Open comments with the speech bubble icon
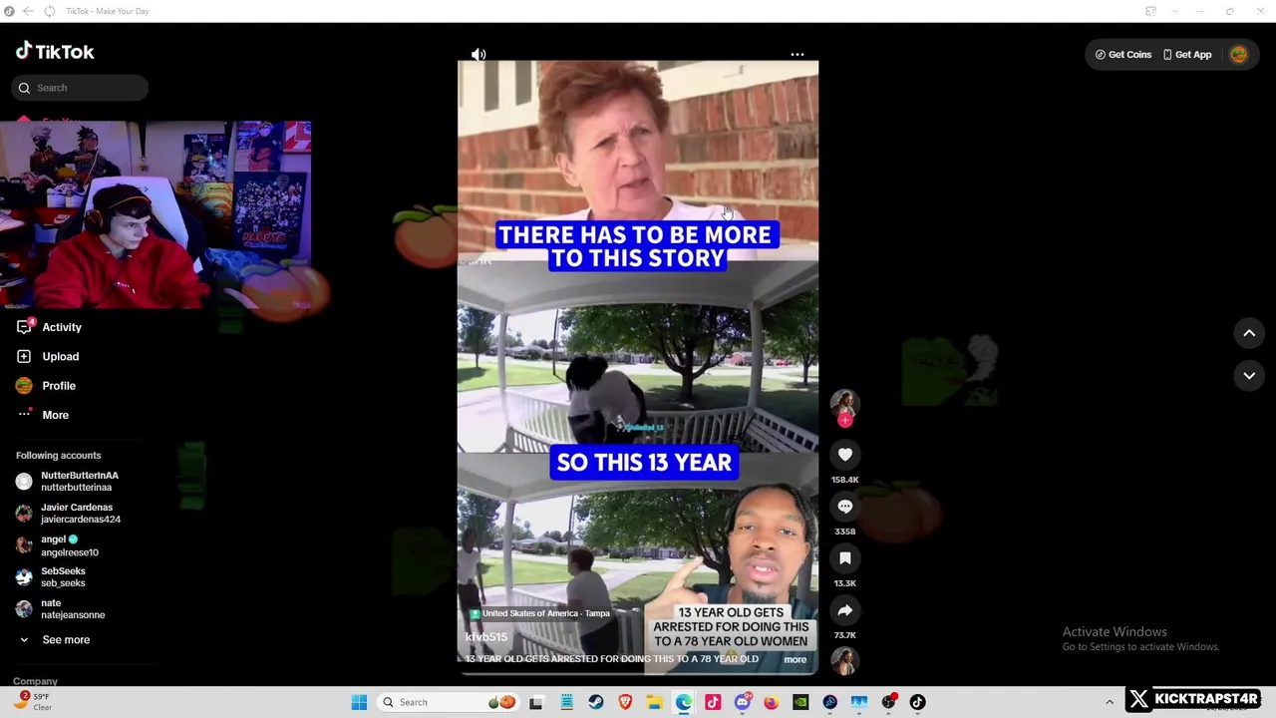1276x718 pixels. [x=844, y=507]
